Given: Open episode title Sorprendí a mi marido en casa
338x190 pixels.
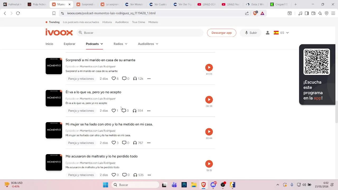Looking at the screenshot, I should point(100,60).
